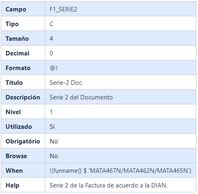Click the Nivel value 1
198x194 pixels.
(51, 112)
